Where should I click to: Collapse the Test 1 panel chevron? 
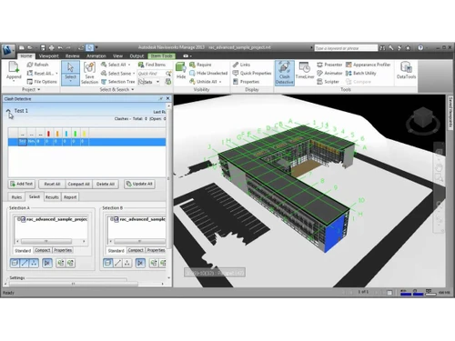pyautogui.click(x=8, y=111)
